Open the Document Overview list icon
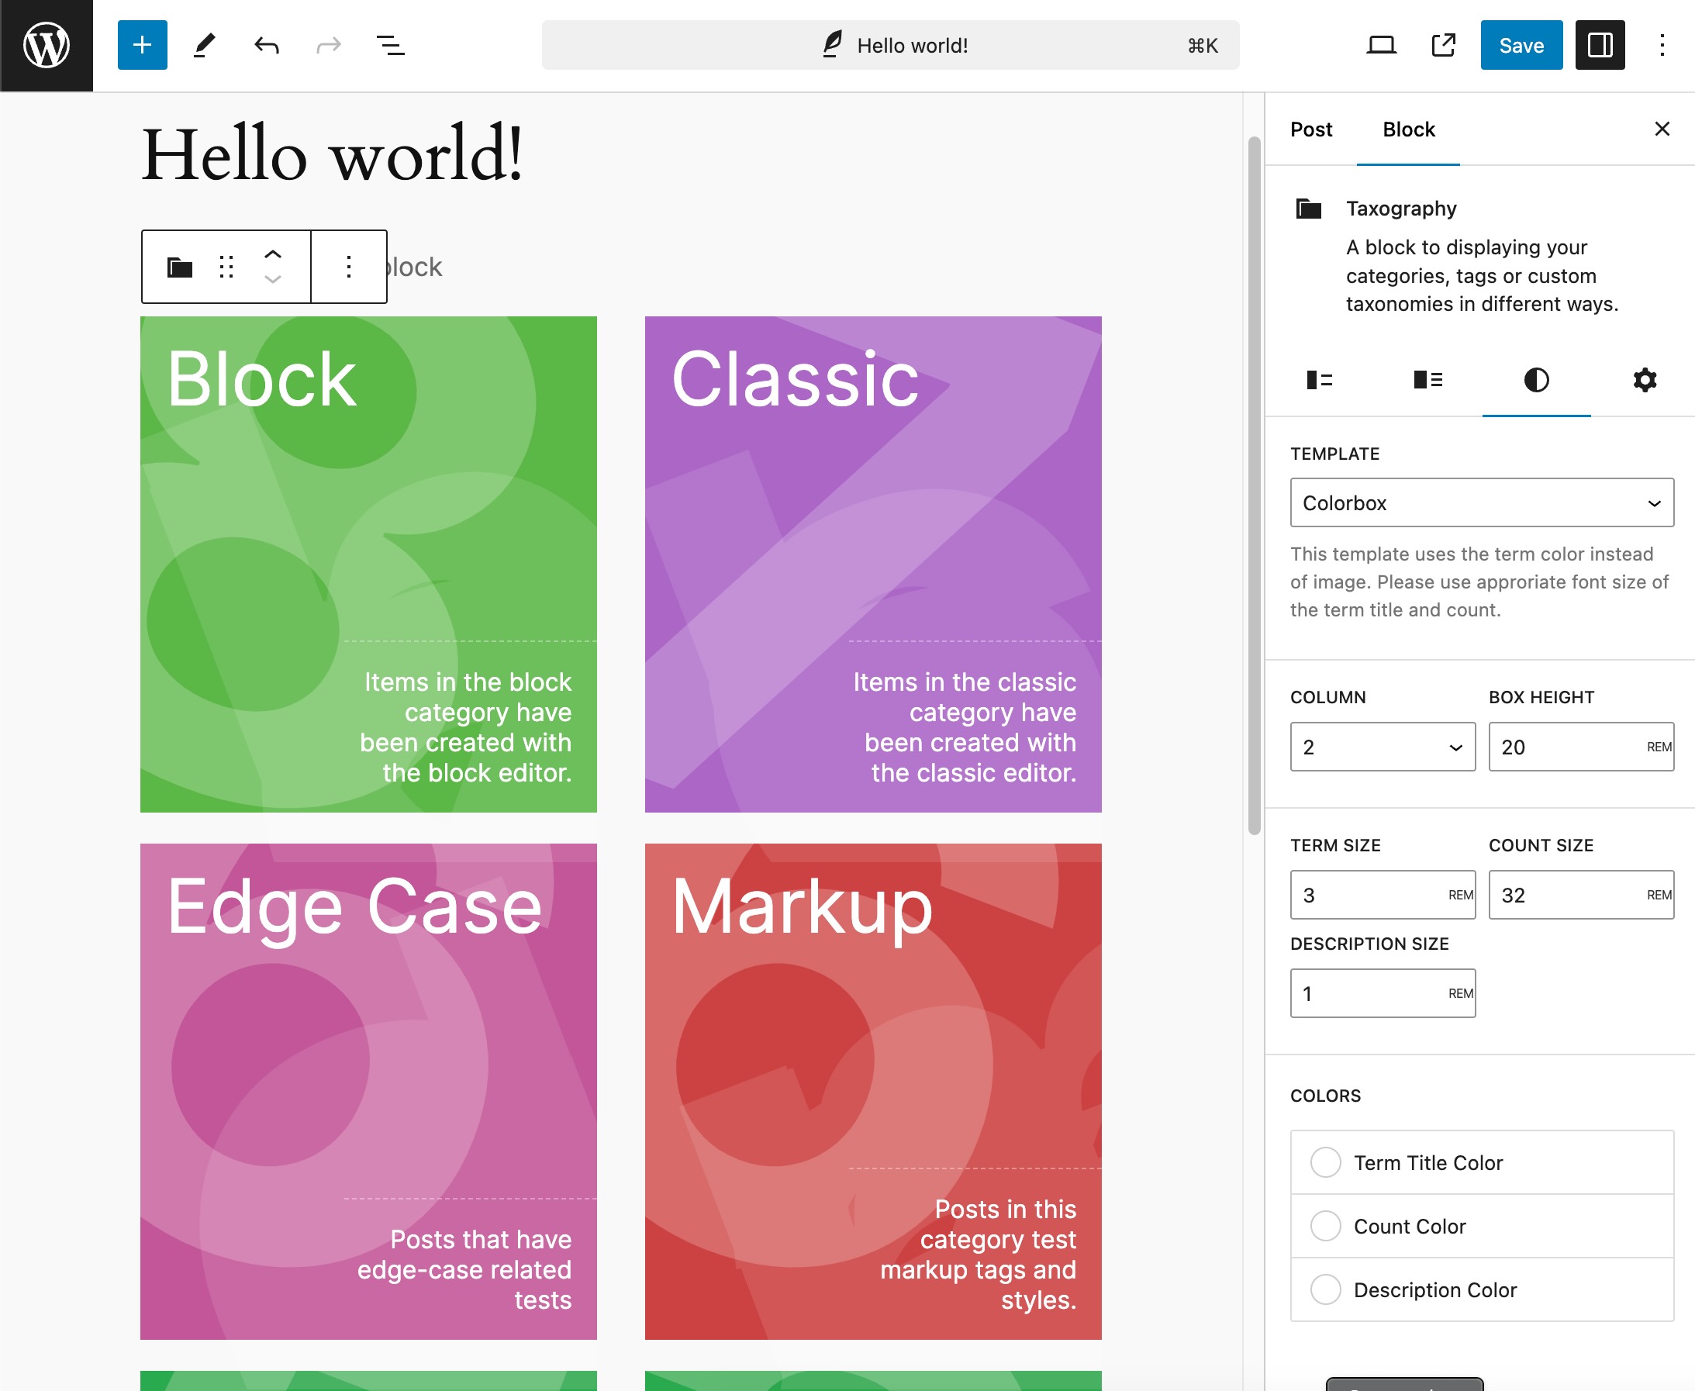This screenshot has height=1391, width=1695. [x=390, y=46]
